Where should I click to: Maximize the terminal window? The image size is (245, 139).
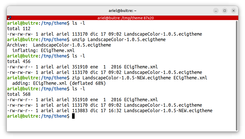pyautogui.click(x=225, y=11)
